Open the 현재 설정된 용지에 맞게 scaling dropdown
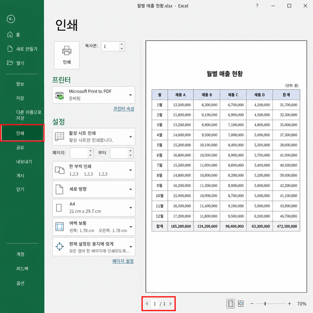The height and width of the screenshot is (313, 313). tap(94, 247)
